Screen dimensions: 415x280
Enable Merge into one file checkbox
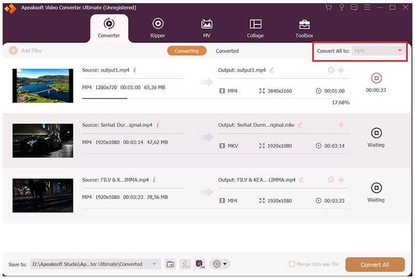pyautogui.click(x=292, y=264)
